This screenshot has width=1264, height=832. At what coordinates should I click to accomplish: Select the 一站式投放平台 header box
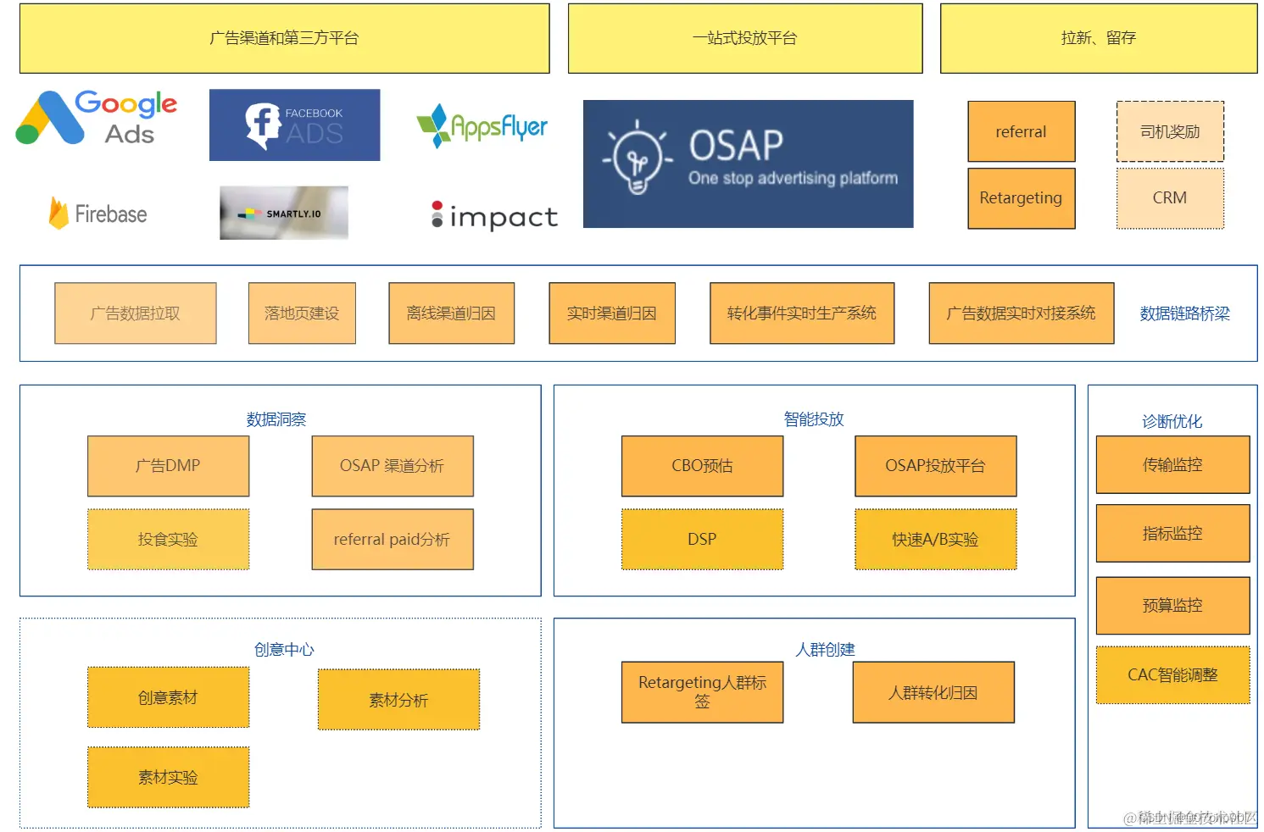click(745, 38)
